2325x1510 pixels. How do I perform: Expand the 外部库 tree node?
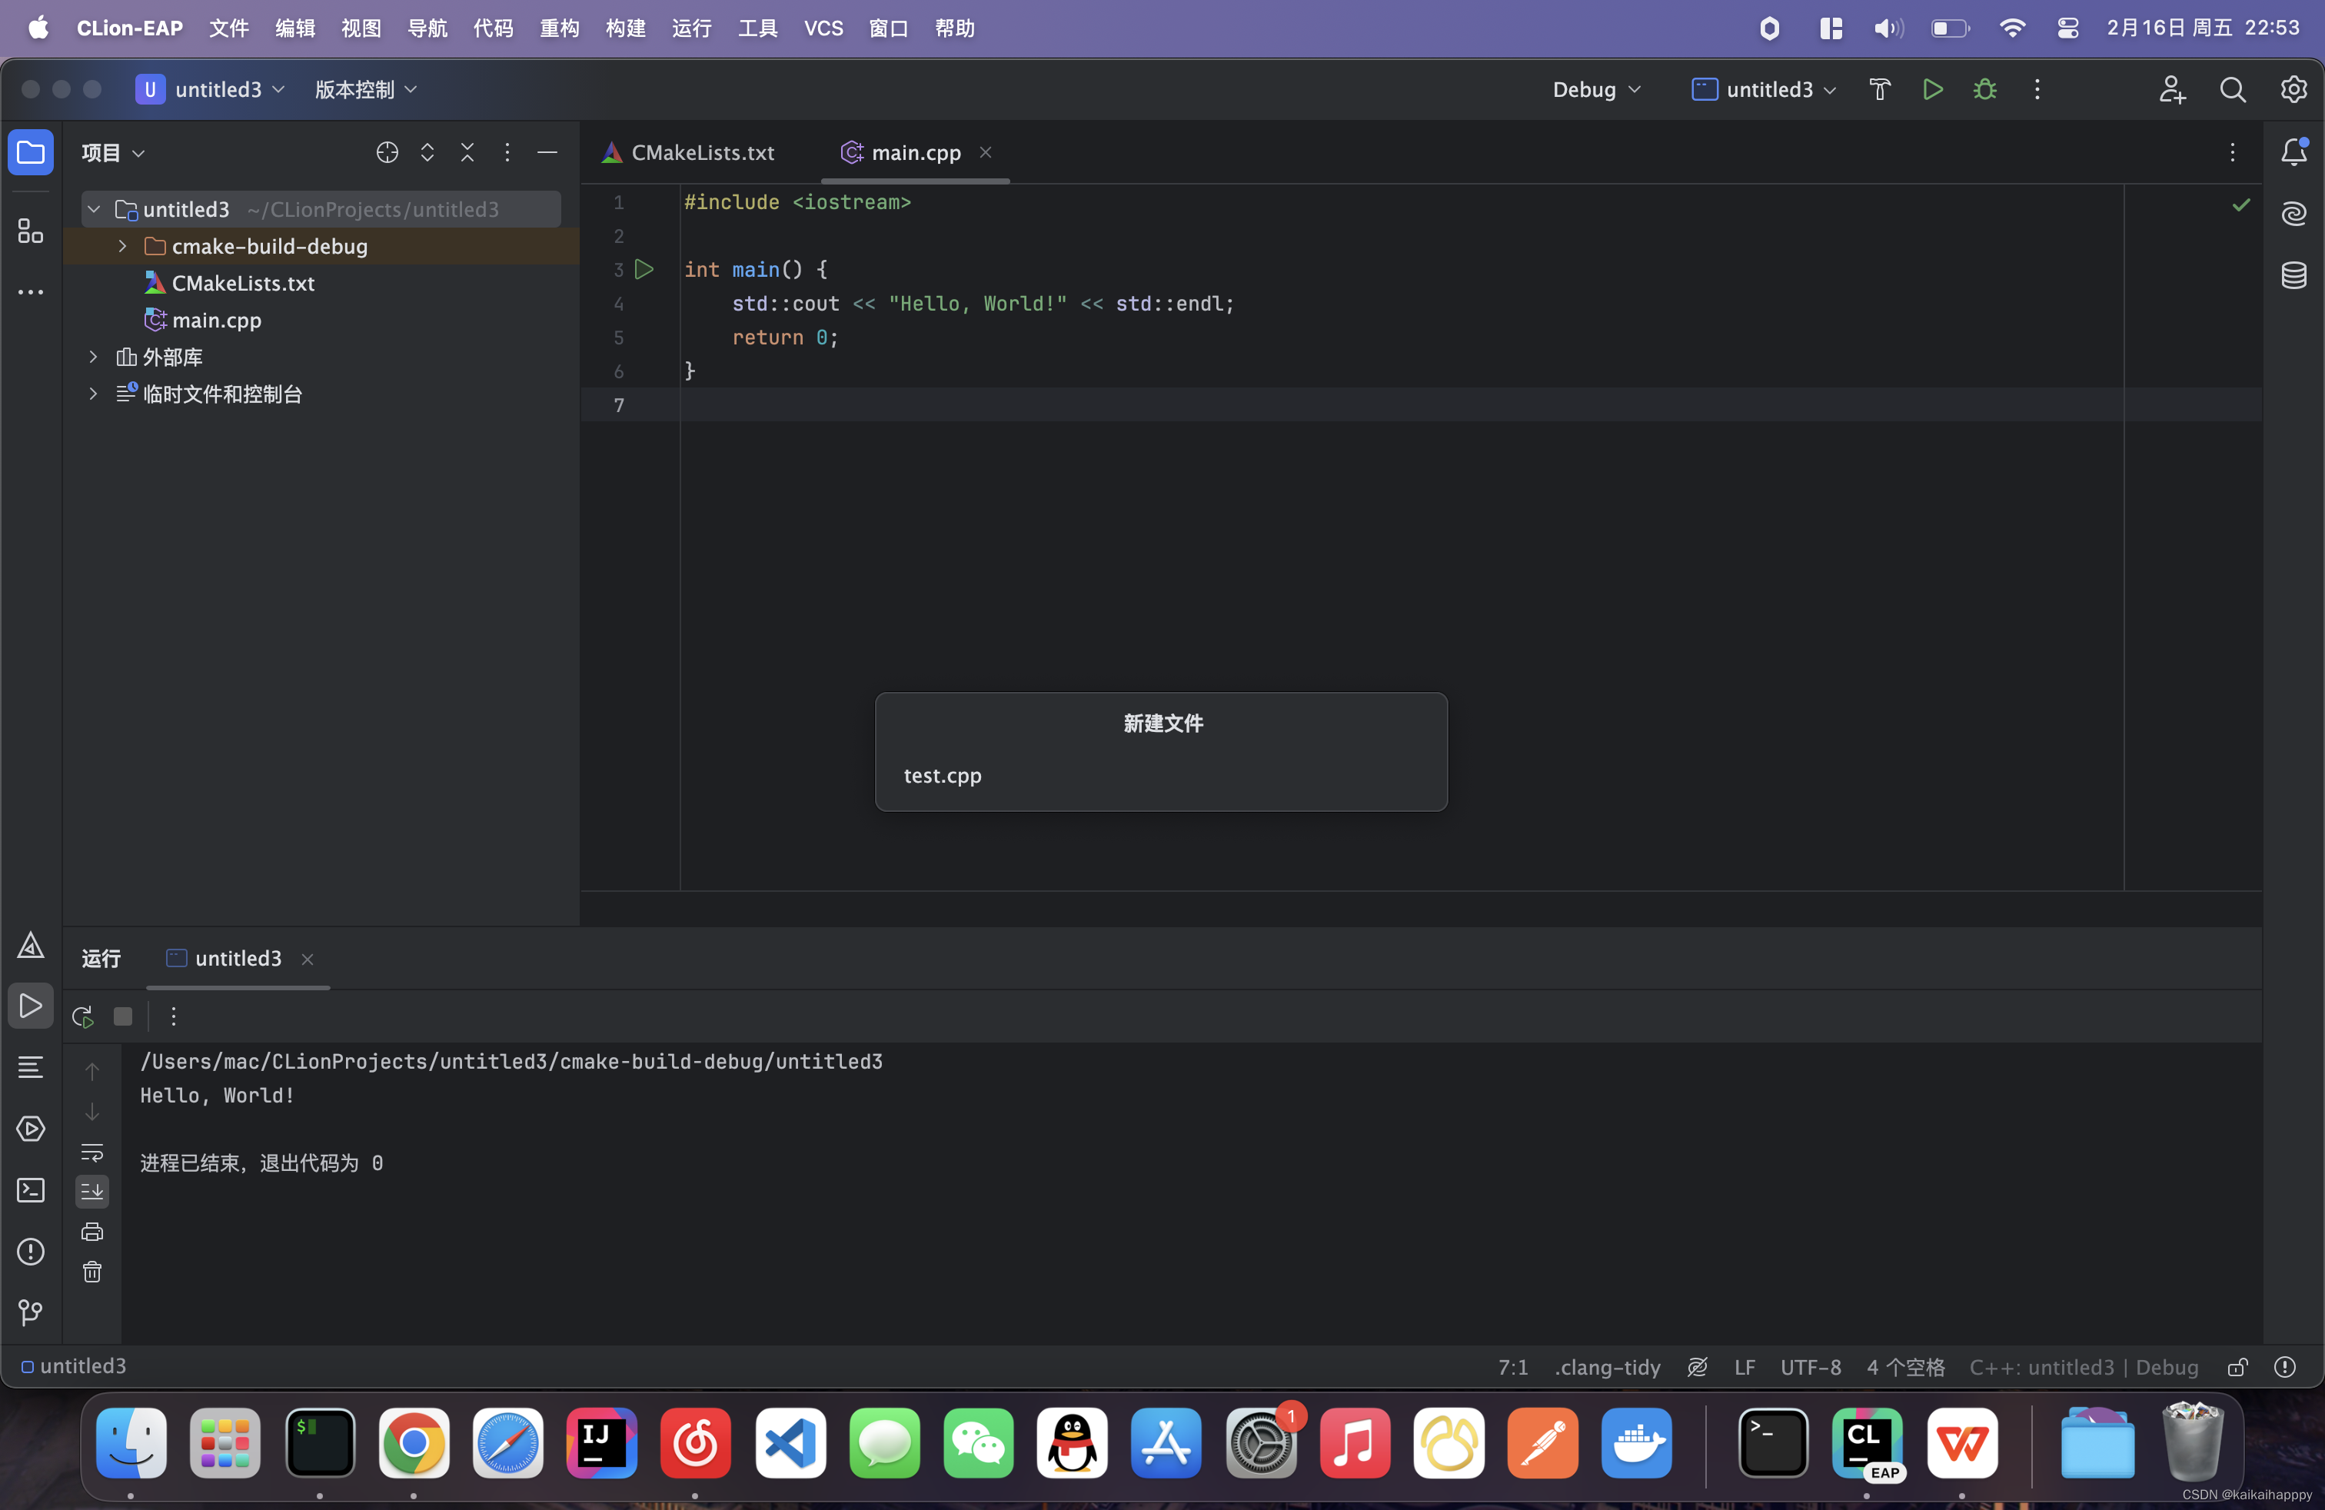click(x=94, y=358)
